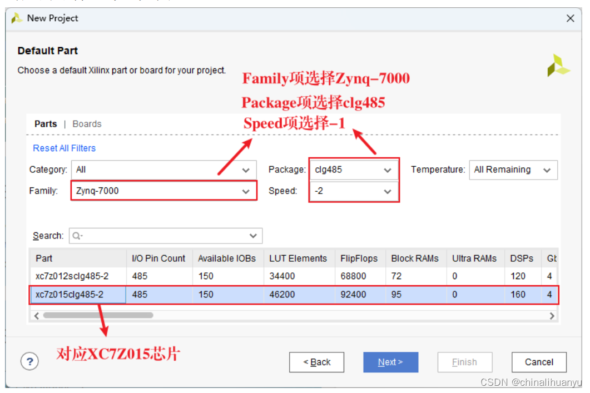The image size is (590, 393).
Task: Click the horizontal scrollbar thumb
Action: 98,315
